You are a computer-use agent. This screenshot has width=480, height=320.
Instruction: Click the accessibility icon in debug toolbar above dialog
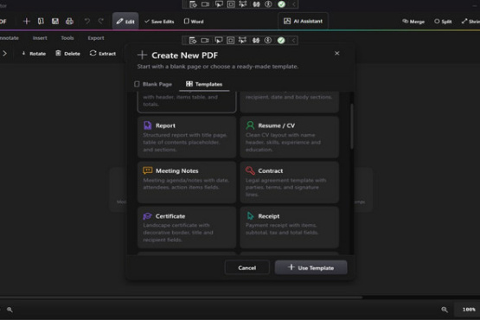point(268,40)
